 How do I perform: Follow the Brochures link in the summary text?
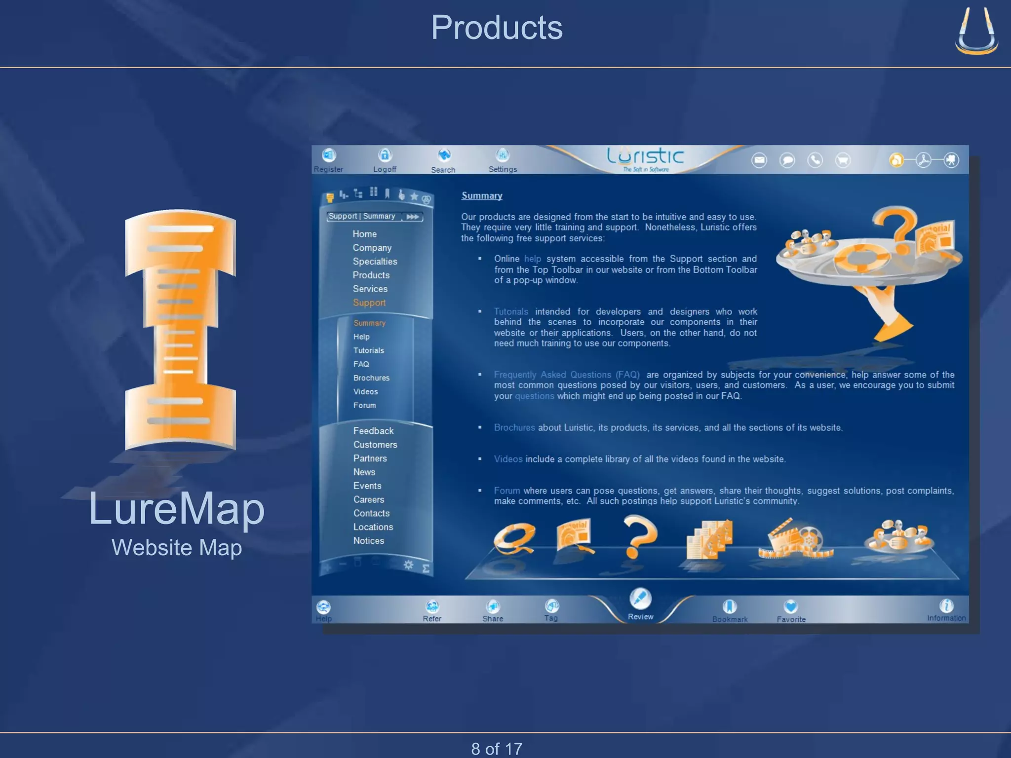point(514,428)
